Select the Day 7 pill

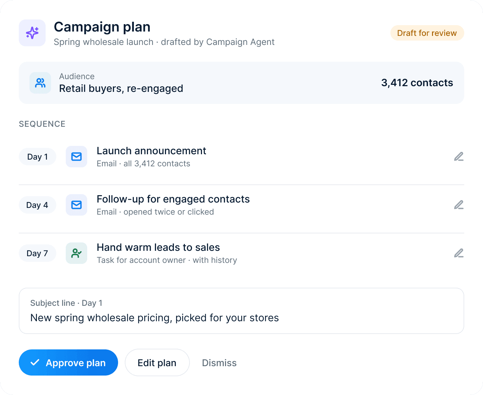(37, 253)
